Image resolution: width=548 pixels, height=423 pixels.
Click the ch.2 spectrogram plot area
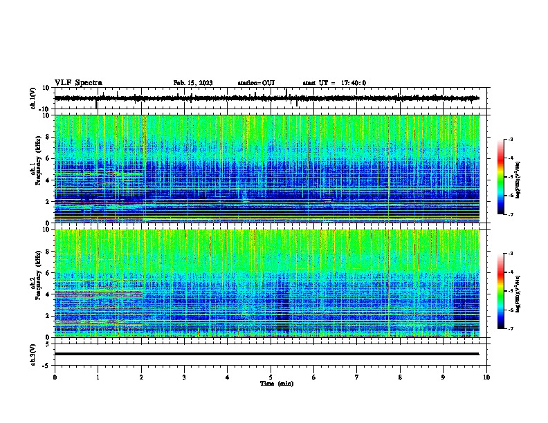267,283
